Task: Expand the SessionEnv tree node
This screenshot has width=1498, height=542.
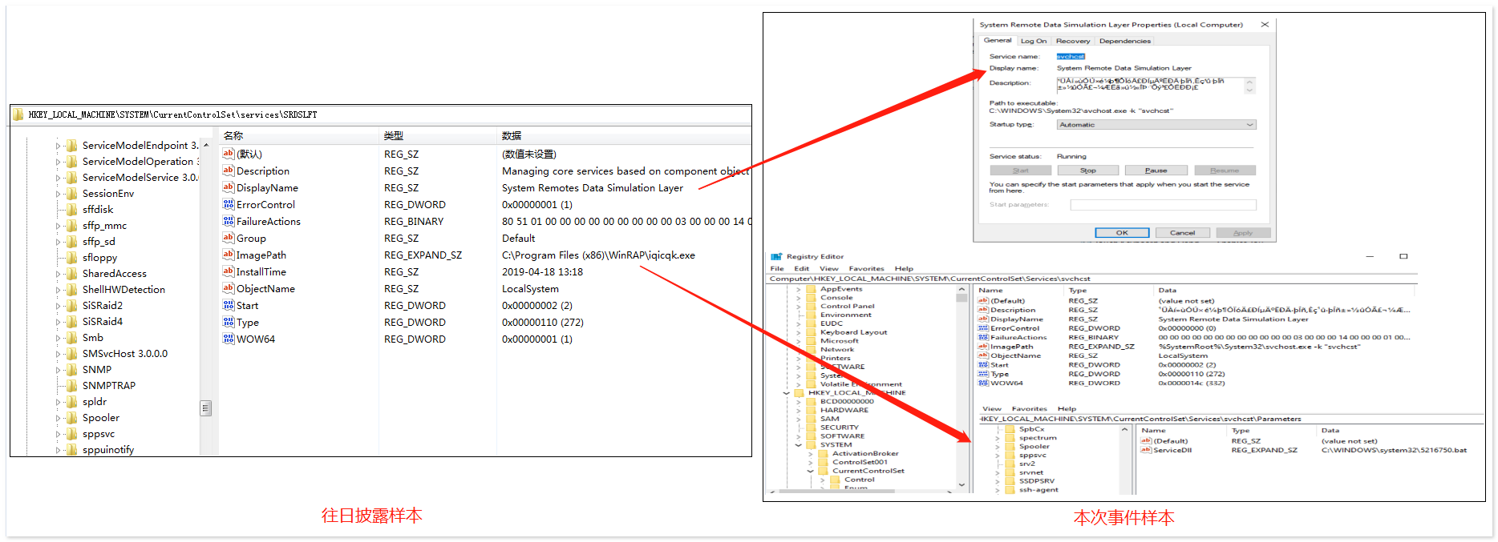Action: [58, 194]
